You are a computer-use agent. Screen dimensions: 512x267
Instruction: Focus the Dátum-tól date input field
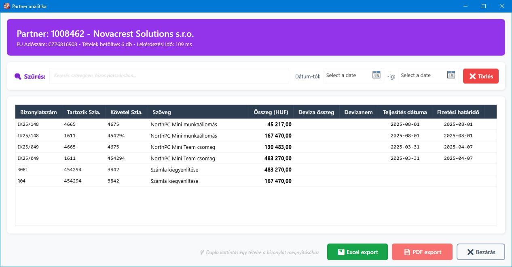[x=347, y=76]
